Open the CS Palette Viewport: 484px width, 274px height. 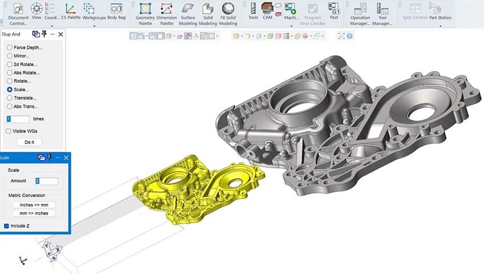click(x=70, y=12)
